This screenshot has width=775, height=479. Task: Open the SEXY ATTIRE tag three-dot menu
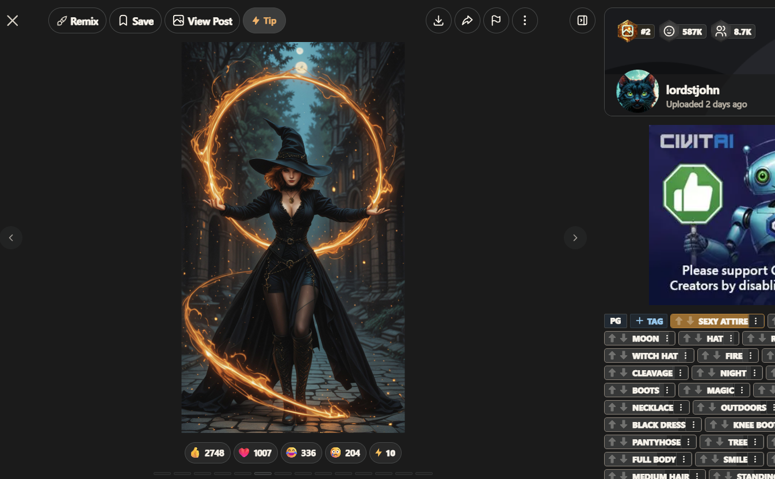click(756, 321)
